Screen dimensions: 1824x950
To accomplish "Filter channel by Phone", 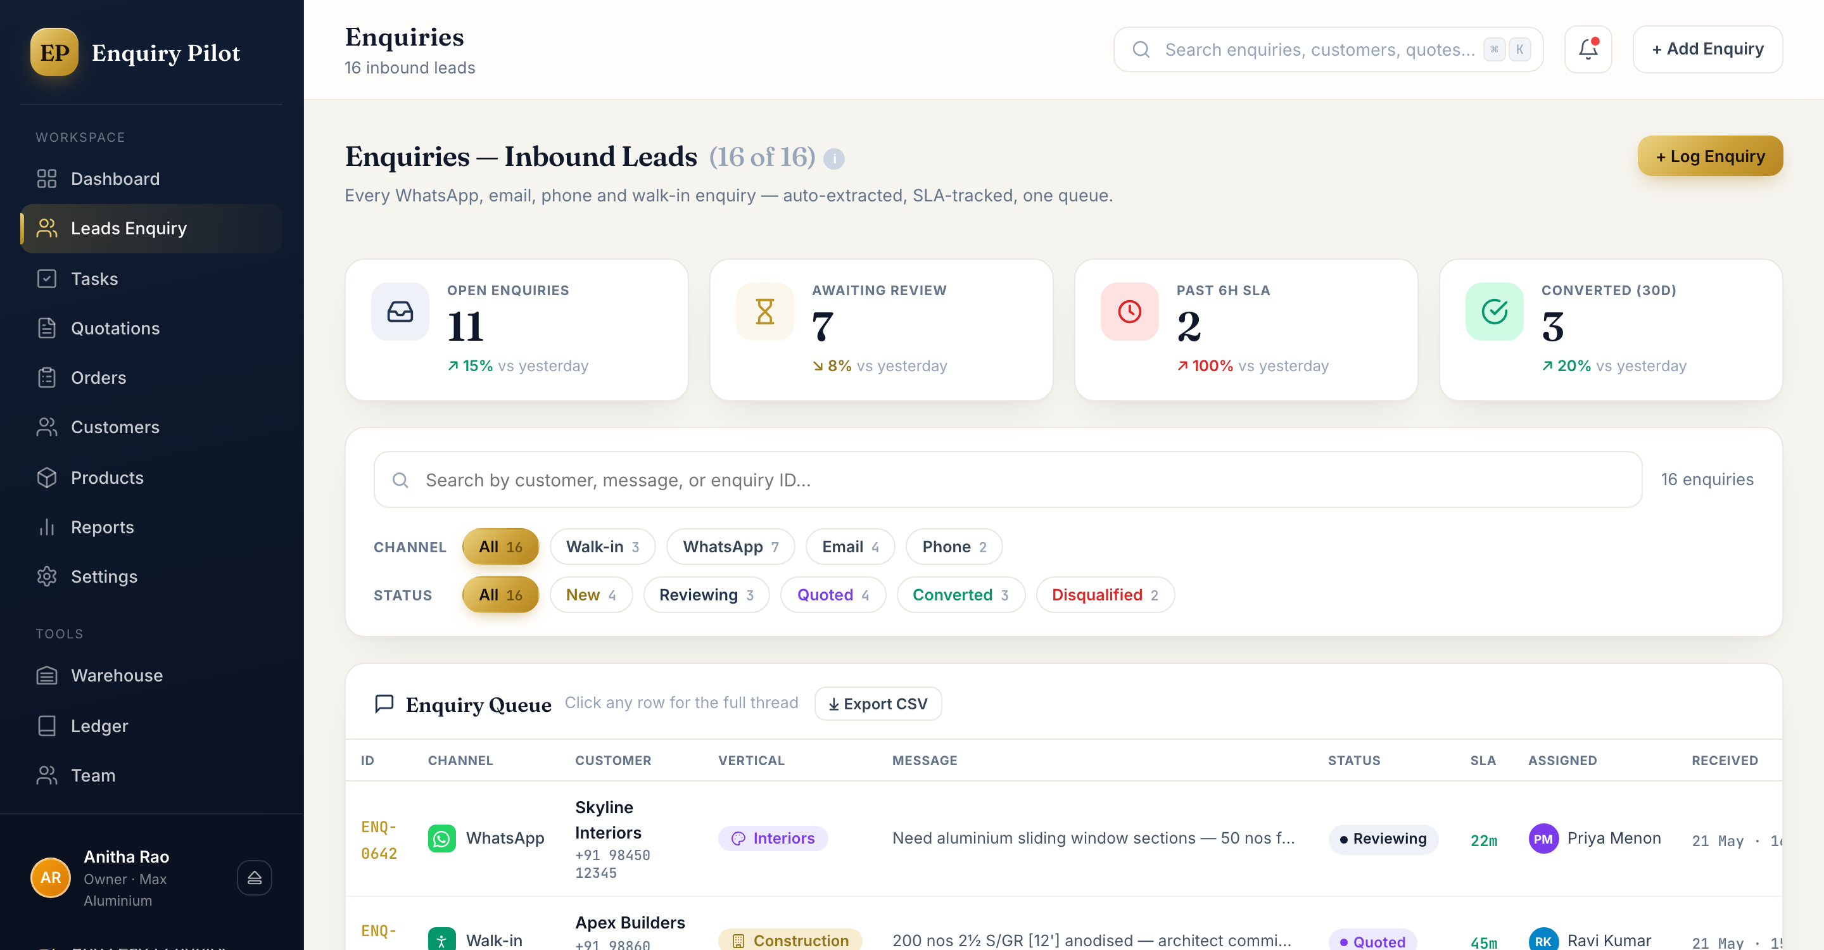I will tap(954, 547).
